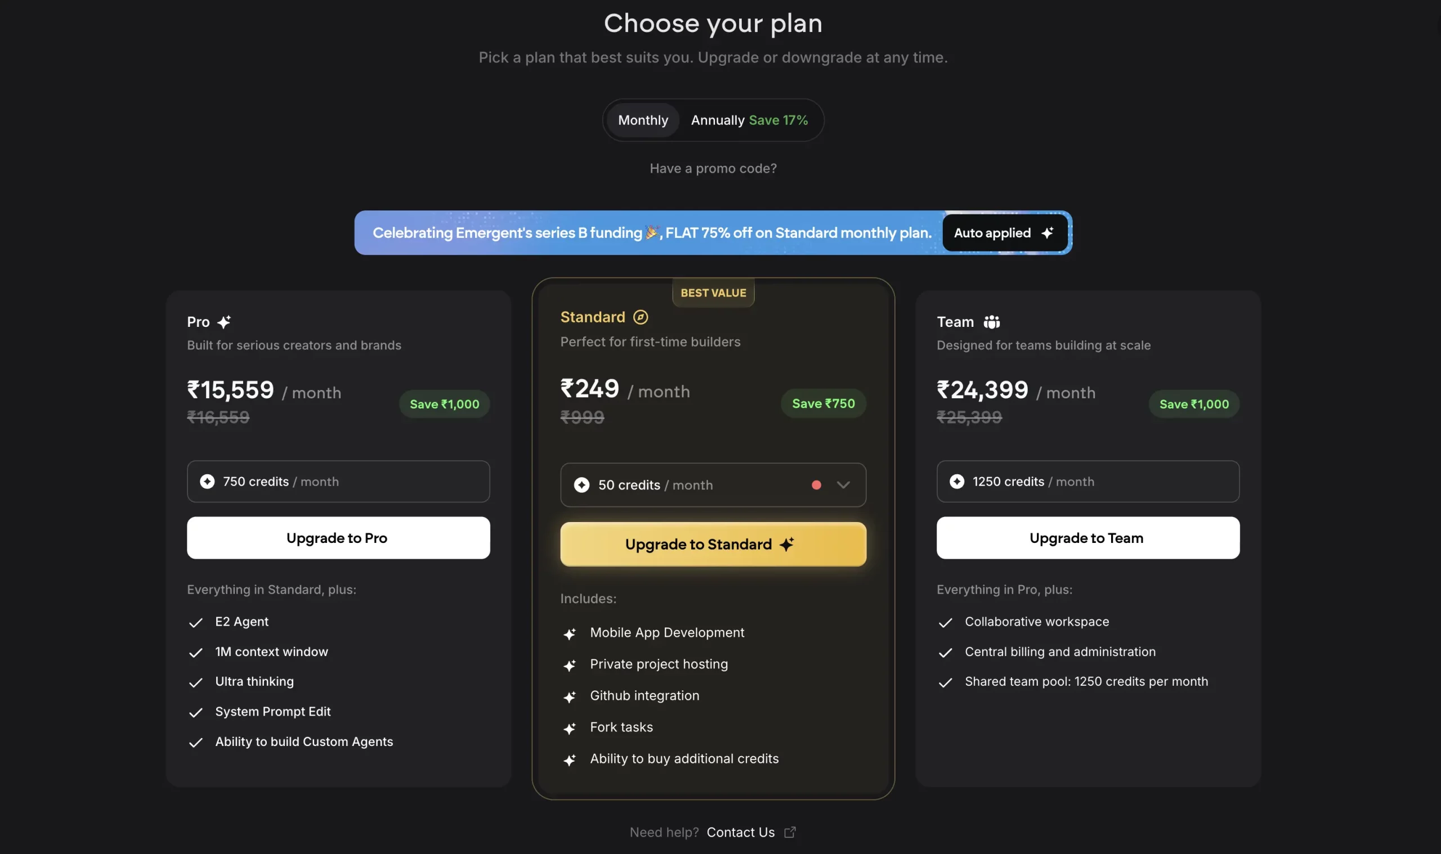Expand the 50 credits per month dropdown
This screenshot has height=854, width=1441.
pyautogui.click(x=843, y=485)
